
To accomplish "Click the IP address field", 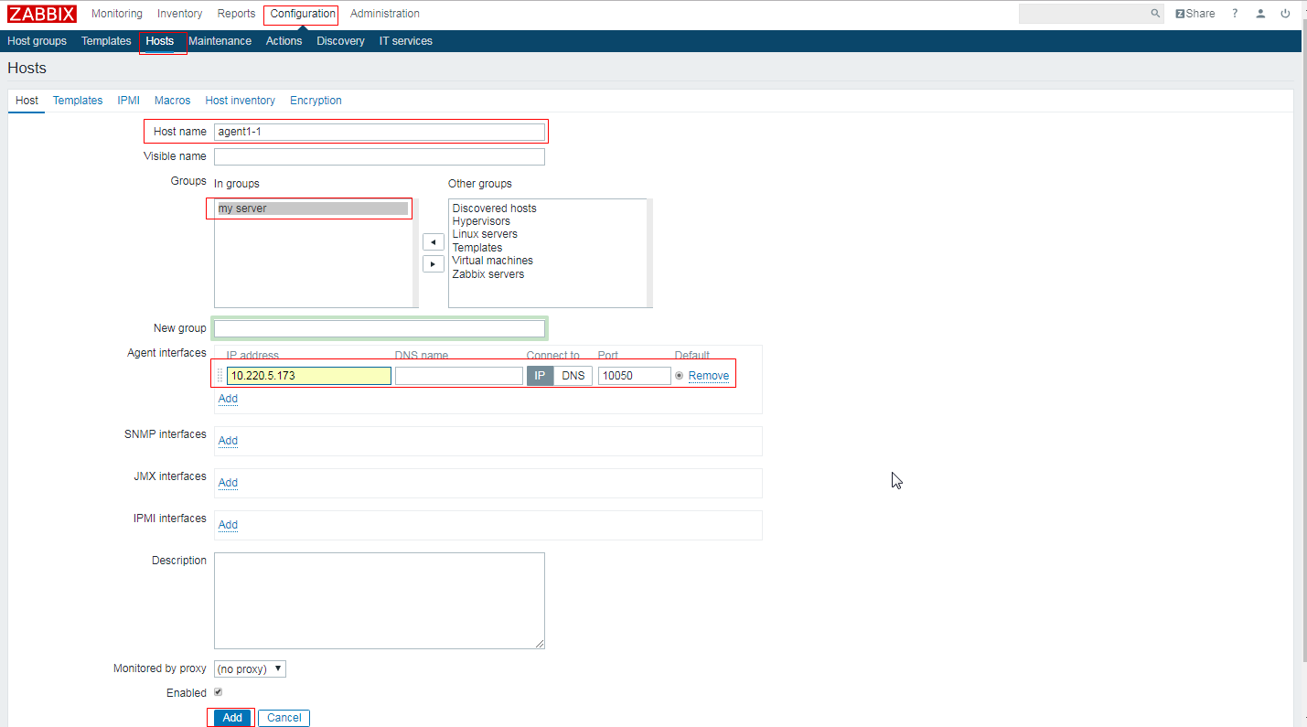I will [309, 376].
